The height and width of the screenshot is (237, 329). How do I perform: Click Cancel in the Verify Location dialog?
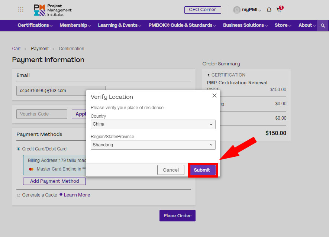pos(171,170)
